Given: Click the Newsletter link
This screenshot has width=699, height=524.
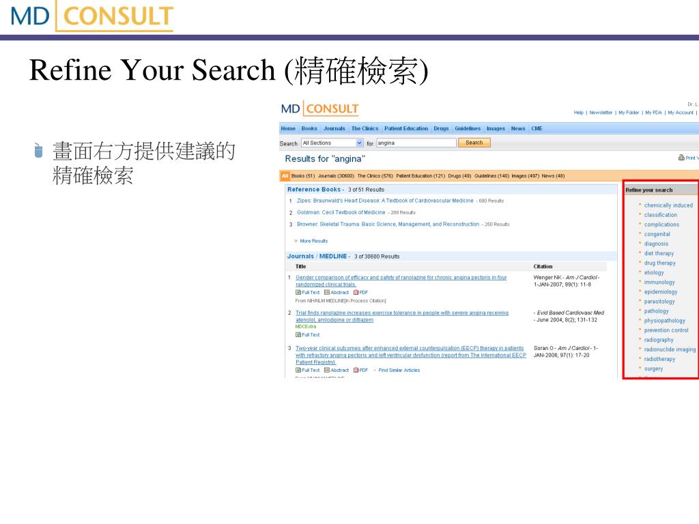Looking at the screenshot, I should coord(601,113).
